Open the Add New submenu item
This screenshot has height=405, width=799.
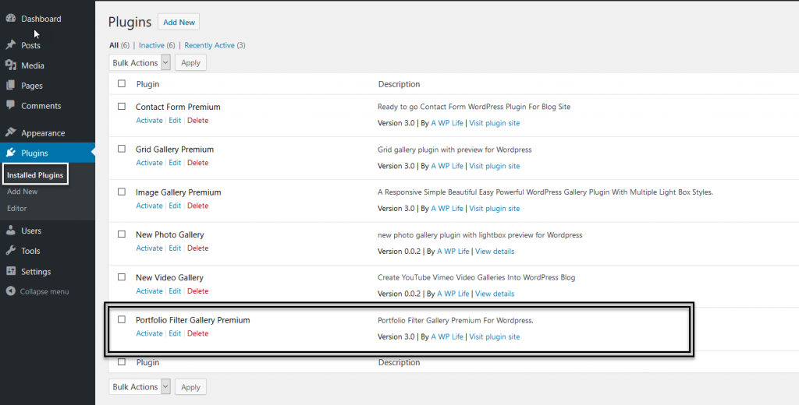pos(22,192)
